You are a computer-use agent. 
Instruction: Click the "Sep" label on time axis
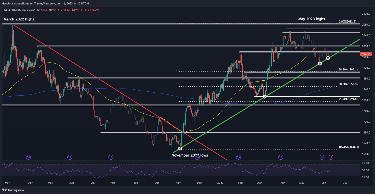135,183
